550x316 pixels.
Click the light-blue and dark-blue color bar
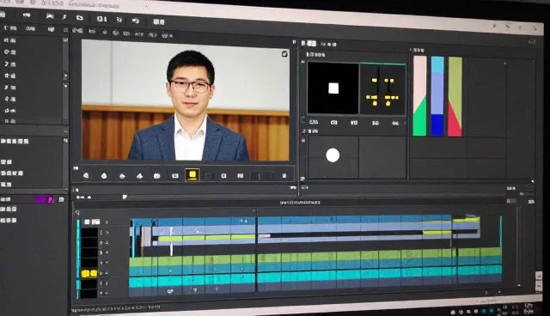(x=437, y=96)
